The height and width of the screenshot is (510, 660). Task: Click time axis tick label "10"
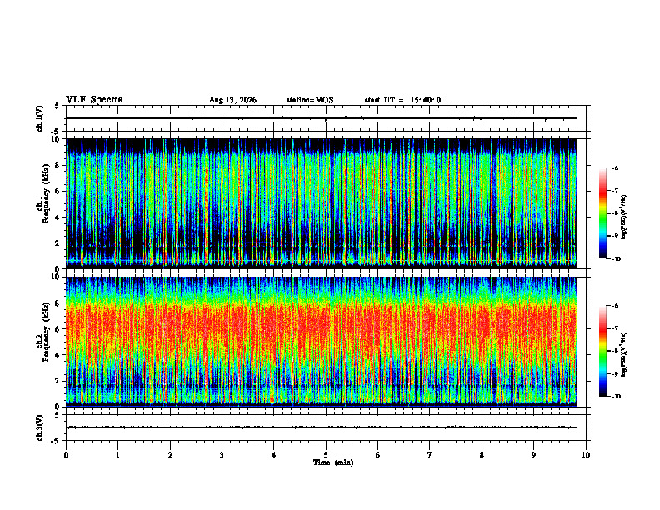coord(586,455)
